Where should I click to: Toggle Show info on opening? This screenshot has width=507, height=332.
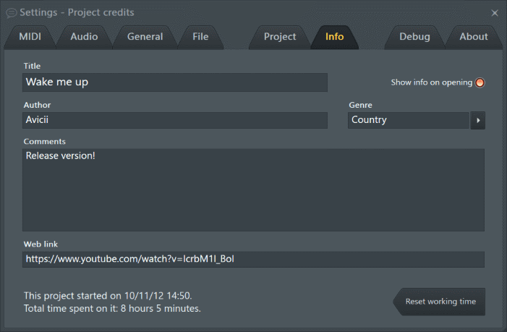480,82
